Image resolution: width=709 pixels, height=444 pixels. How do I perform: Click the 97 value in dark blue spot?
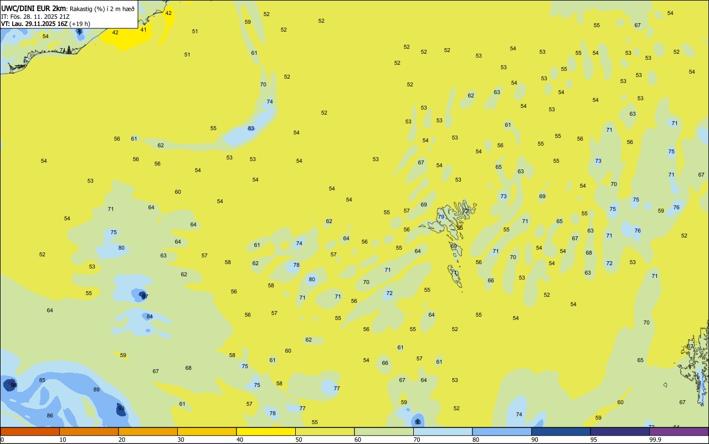pos(145,297)
